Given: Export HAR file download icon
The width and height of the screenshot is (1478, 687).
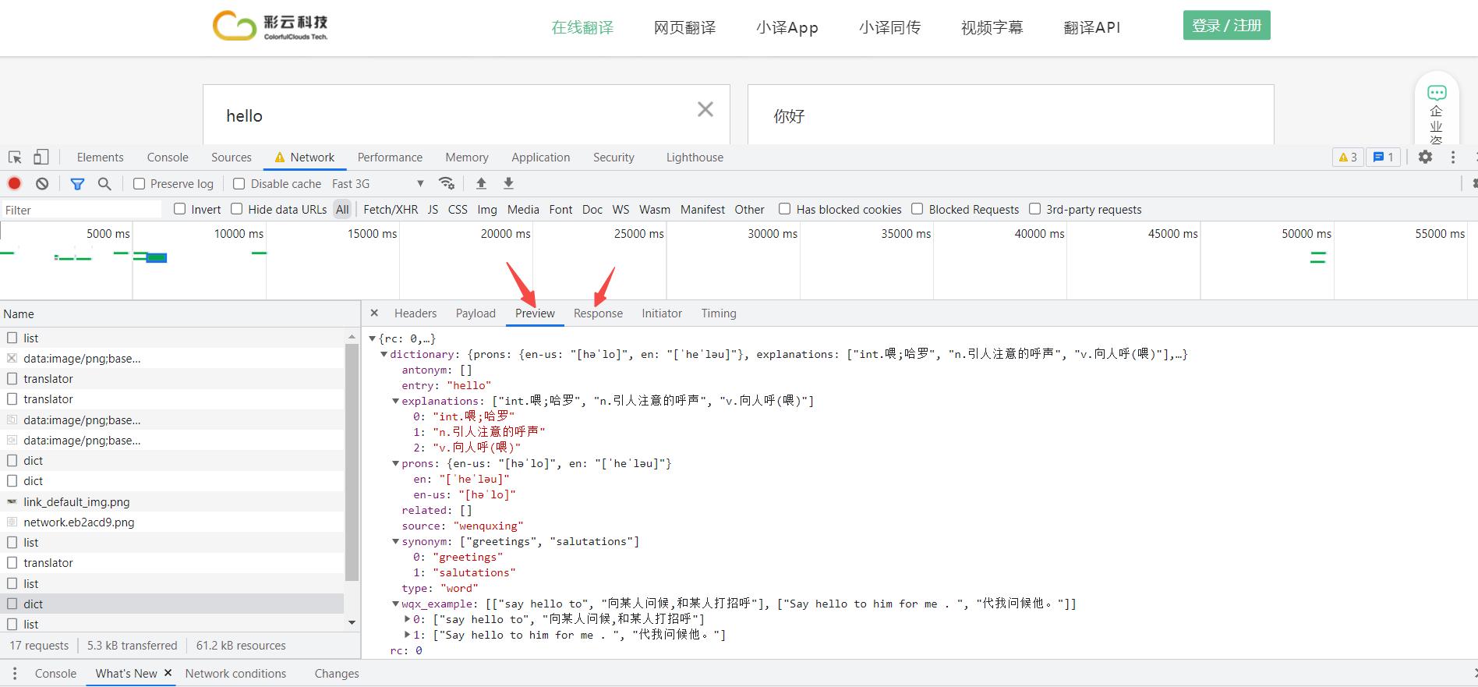Looking at the screenshot, I should pos(508,183).
